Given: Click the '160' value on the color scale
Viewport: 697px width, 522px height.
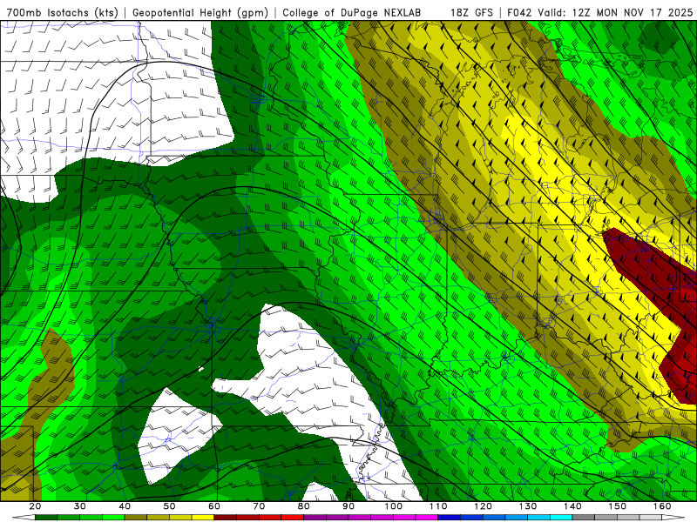Looking at the screenshot, I should tap(662, 506).
